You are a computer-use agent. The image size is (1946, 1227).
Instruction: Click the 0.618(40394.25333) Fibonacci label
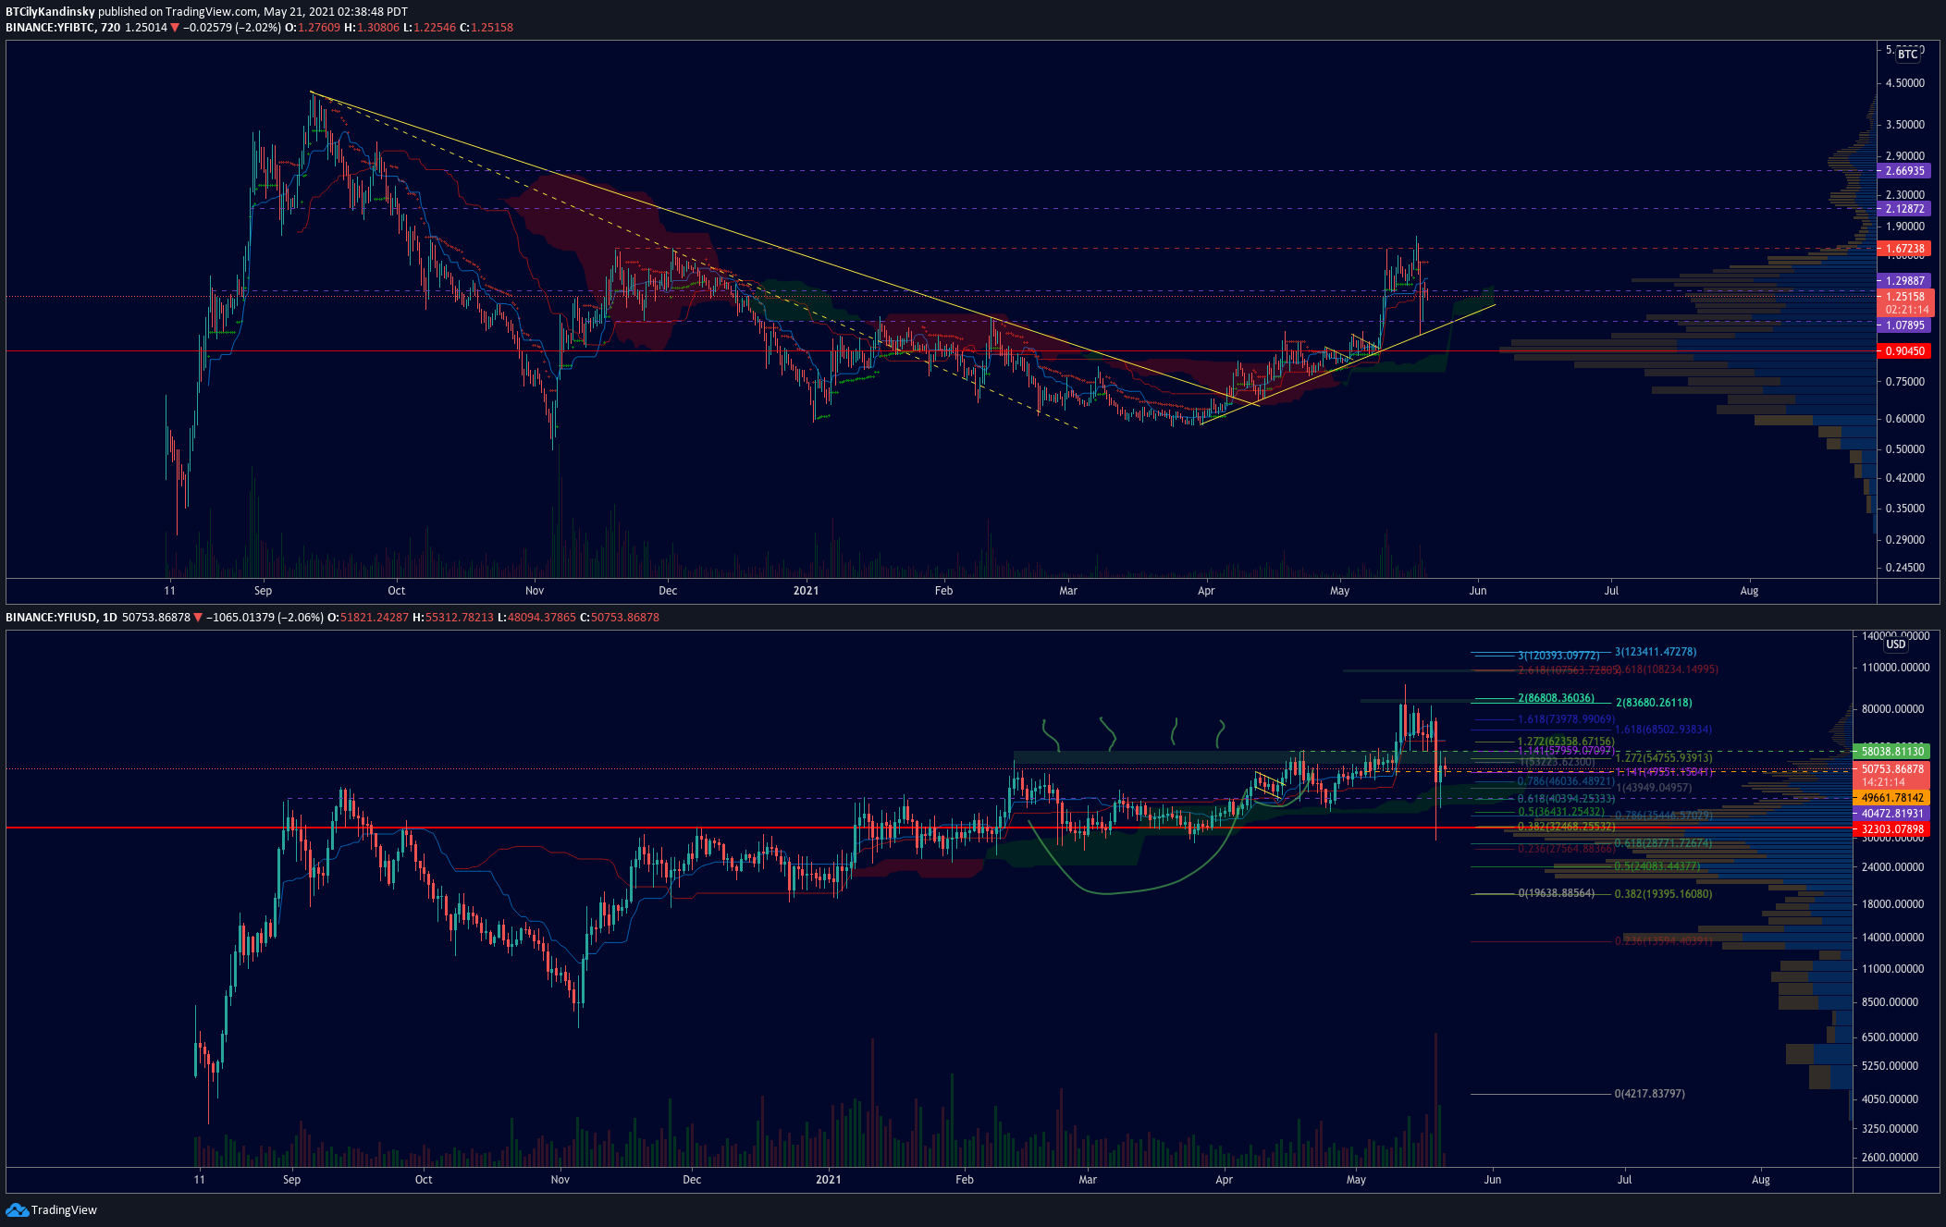(x=1566, y=799)
